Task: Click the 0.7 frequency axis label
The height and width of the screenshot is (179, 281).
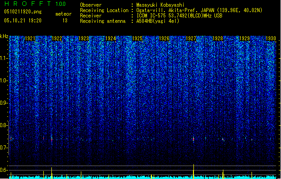Action: 4,148
